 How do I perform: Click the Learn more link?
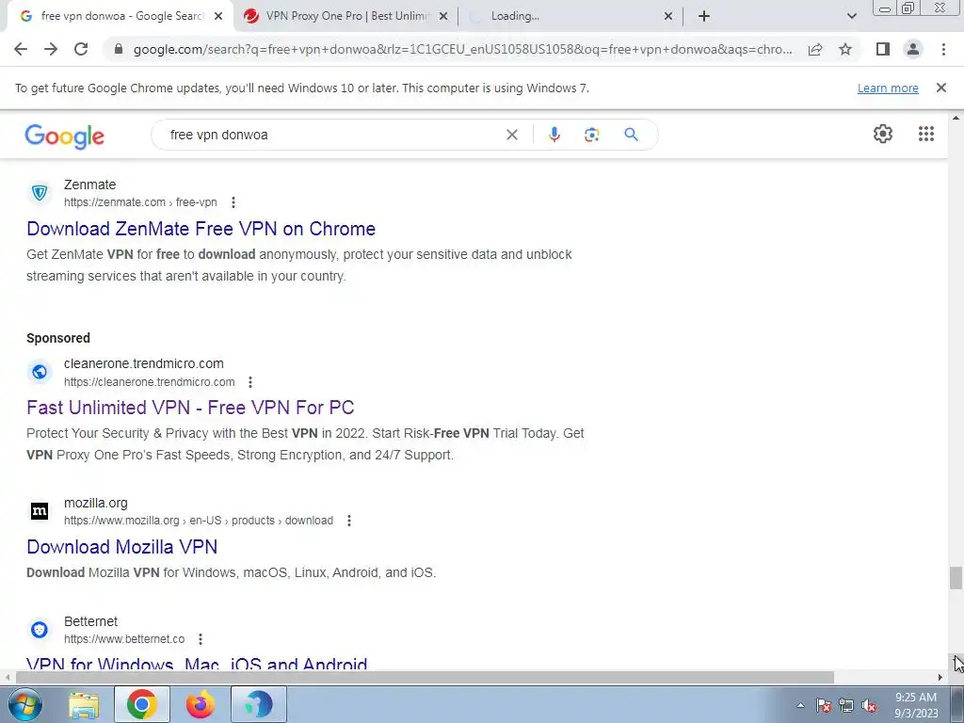888,88
